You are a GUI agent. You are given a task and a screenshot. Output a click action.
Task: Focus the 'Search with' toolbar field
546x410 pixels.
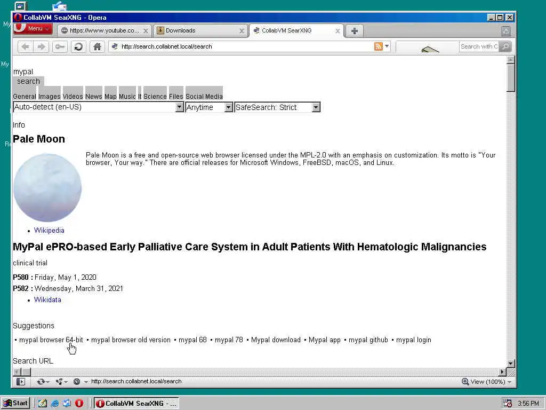point(479,46)
